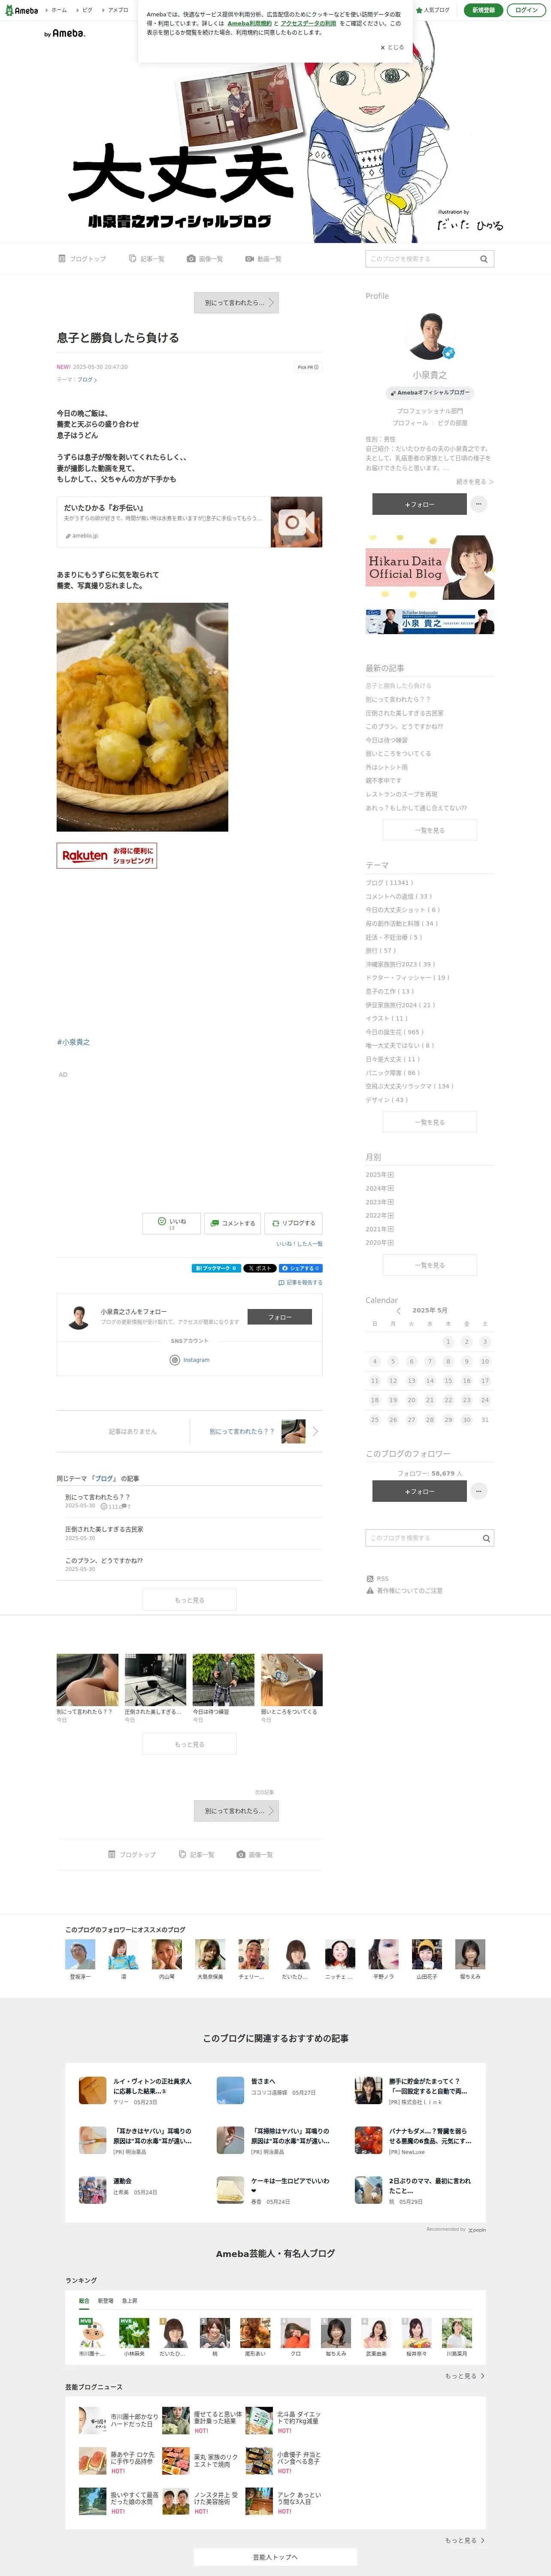This screenshot has height=2576, width=551.
Task: Click the tempura food photo
Action: pyautogui.click(x=142, y=717)
